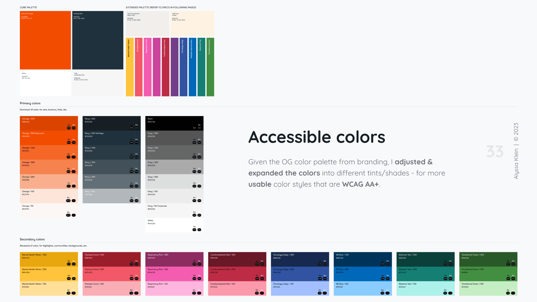Pick Maternal Teal / 100 swatch
Screen dimensions: 537x302
pyautogui.click(x=425, y=288)
